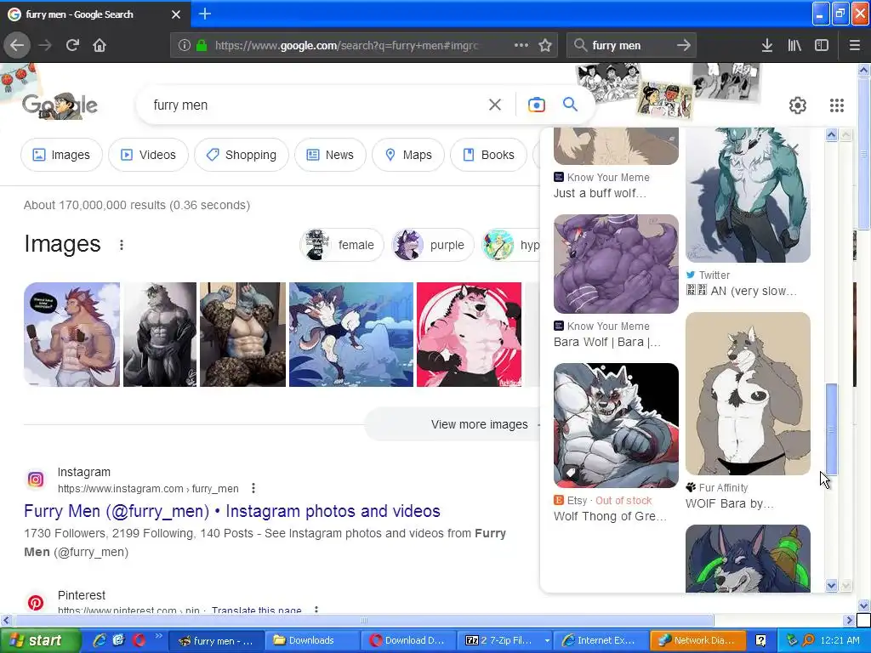Open site information icon in address bar
This screenshot has height=653, width=871.
pos(185,46)
